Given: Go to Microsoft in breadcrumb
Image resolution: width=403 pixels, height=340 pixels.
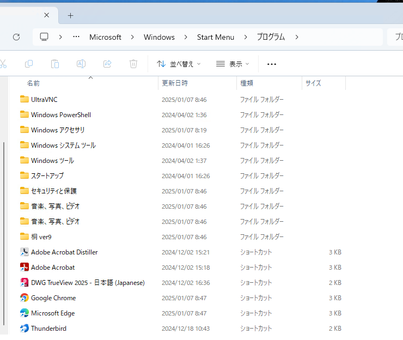Looking at the screenshot, I should click(105, 37).
